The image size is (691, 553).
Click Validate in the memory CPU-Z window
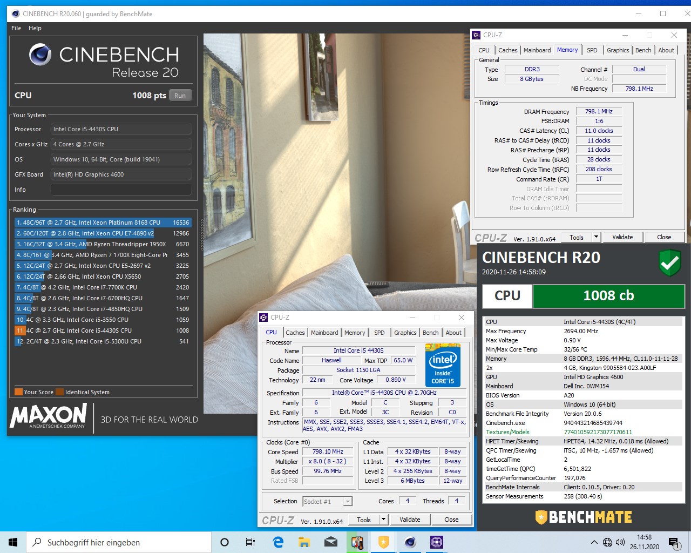622,237
